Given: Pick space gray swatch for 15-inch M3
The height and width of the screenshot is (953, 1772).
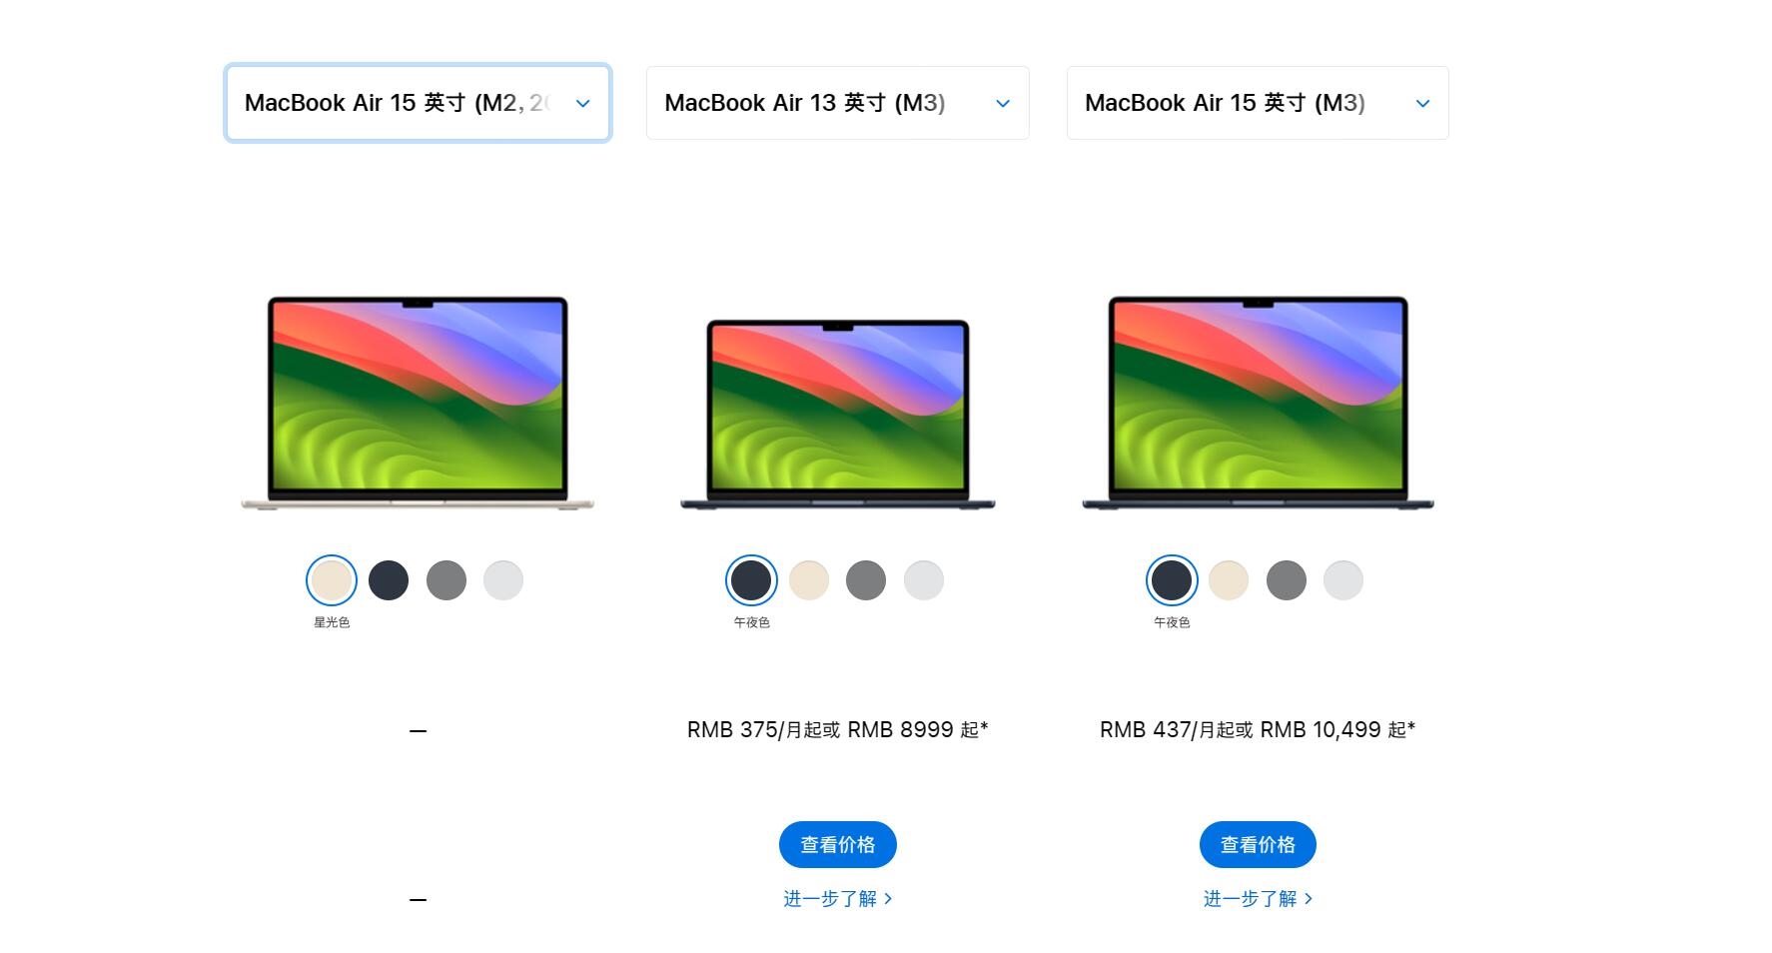Looking at the screenshot, I should 1287,580.
